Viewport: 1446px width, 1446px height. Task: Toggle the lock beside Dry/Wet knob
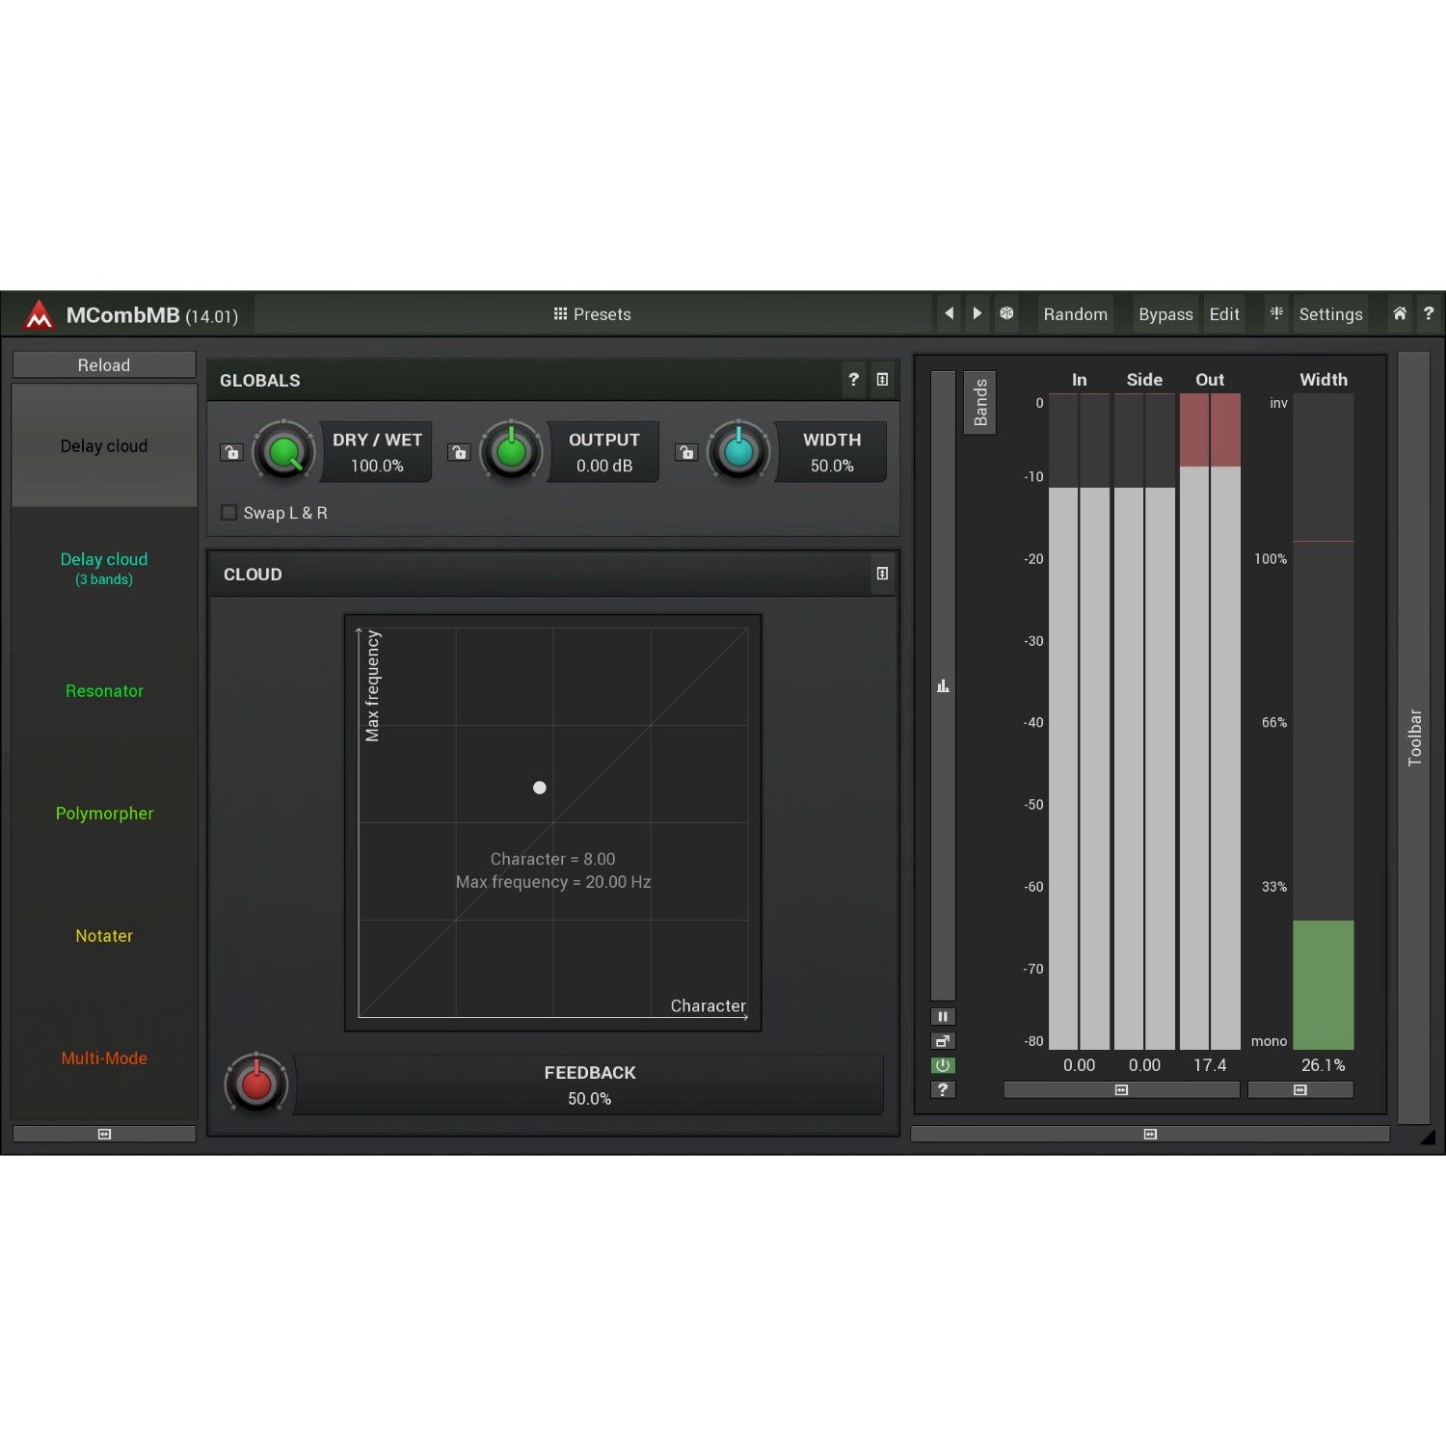click(x=231, y=452)
